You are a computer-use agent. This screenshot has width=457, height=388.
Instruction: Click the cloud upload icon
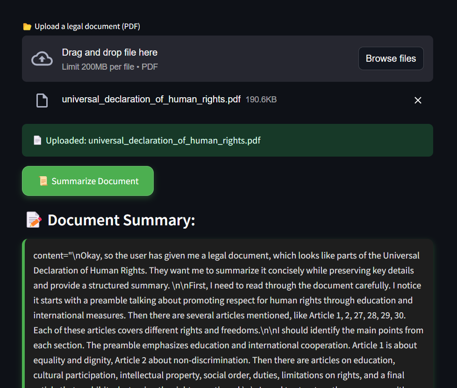click(42, 58)
